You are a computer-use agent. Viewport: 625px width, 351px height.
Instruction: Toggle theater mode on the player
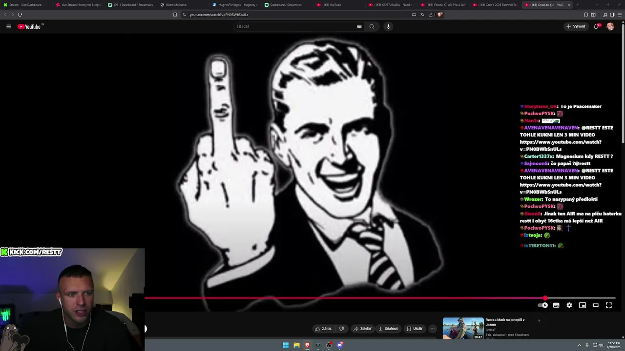[596, 305]
